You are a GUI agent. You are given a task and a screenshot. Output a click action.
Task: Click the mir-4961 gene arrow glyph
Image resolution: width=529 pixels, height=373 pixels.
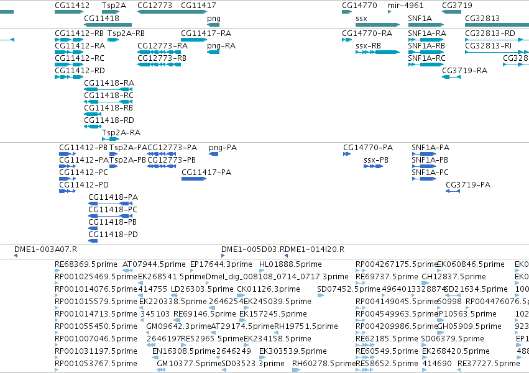[x=389, y=12]
